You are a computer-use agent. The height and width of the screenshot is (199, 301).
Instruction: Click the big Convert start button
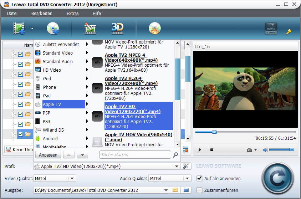point(277,178)
